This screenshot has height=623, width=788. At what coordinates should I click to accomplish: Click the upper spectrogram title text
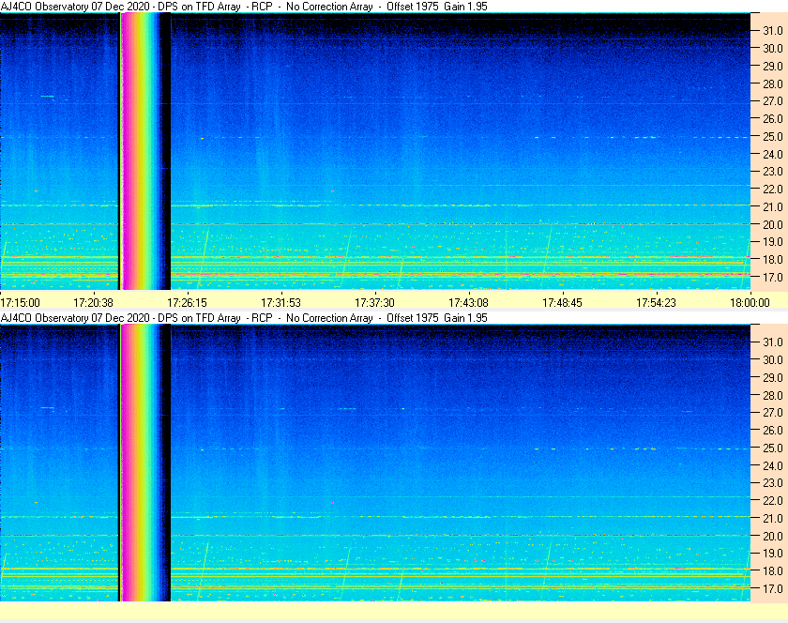(x=244, y=7)
